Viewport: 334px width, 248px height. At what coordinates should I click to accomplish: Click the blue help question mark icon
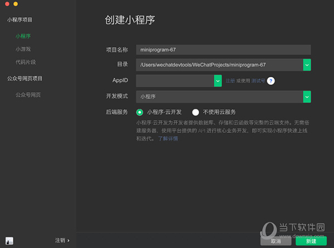click(x=271, y=81)
